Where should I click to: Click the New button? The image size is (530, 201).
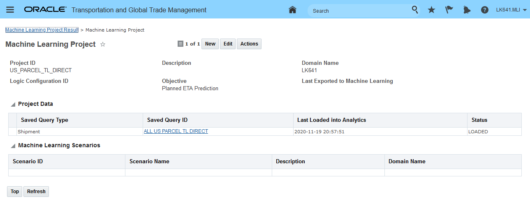point(210,44)
